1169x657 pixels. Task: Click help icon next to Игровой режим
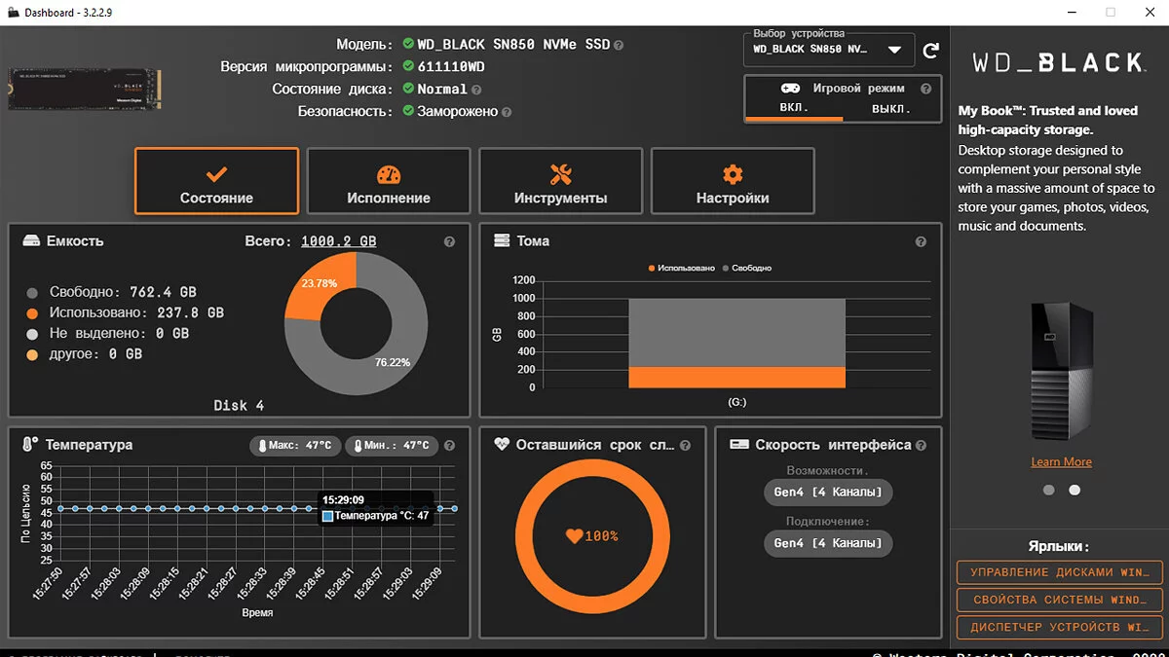(924, 89)
